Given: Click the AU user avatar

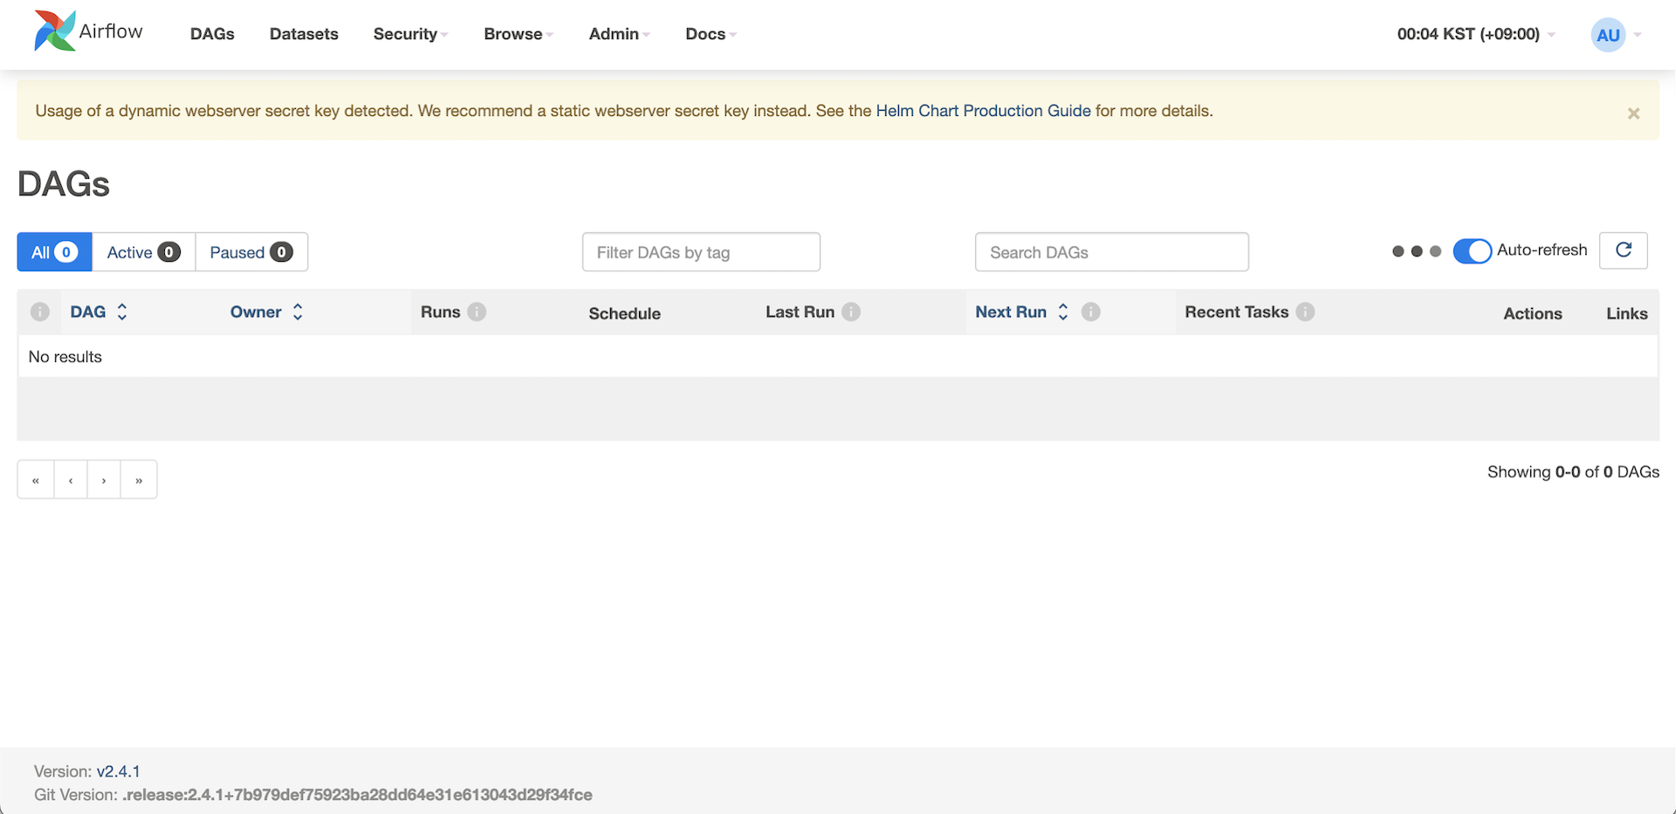Looking at the screenshot, I should click(x=1608, y=35).
